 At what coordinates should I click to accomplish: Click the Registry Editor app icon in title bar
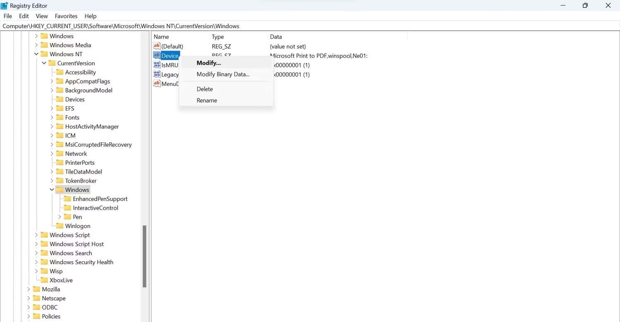pos(5,6)
